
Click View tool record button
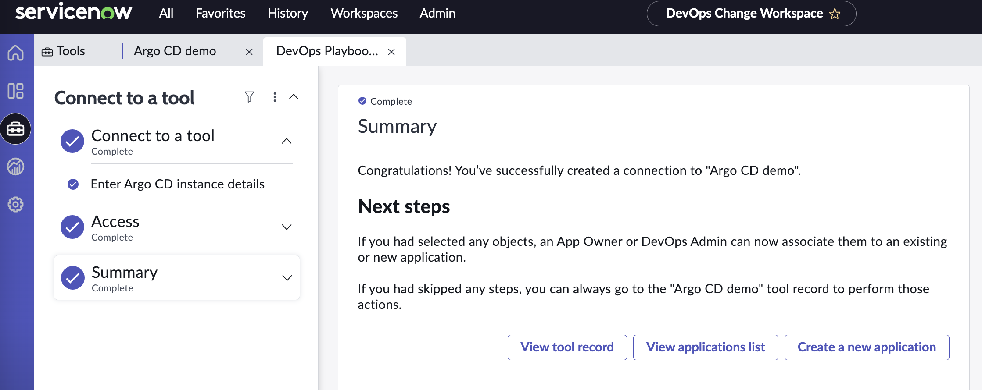(567, 347)
